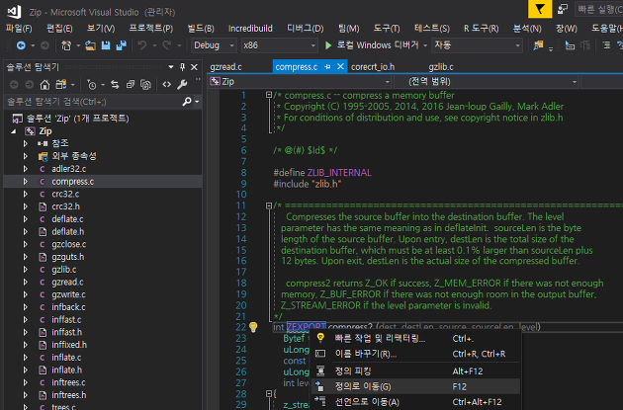Click the Open File folder toolbar icon
This screenshot has width=623, height=410.
90,45
